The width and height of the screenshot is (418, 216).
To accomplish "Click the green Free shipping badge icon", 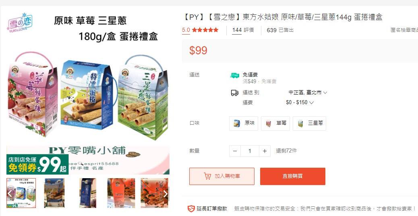I will 235,75.
